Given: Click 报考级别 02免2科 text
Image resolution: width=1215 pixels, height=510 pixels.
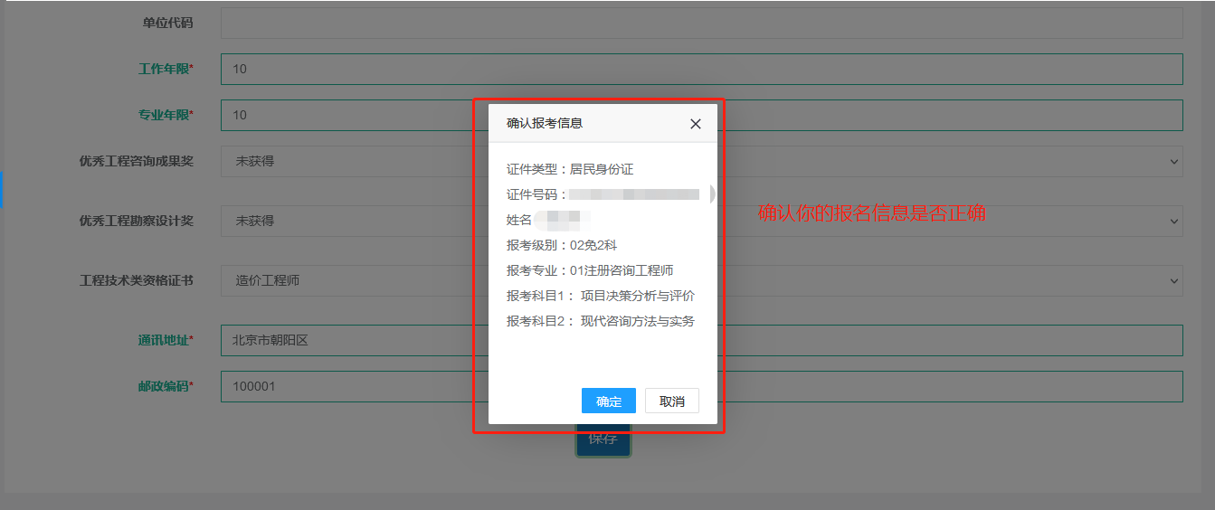Looking at the screenshot, I should tap(562, 245).
